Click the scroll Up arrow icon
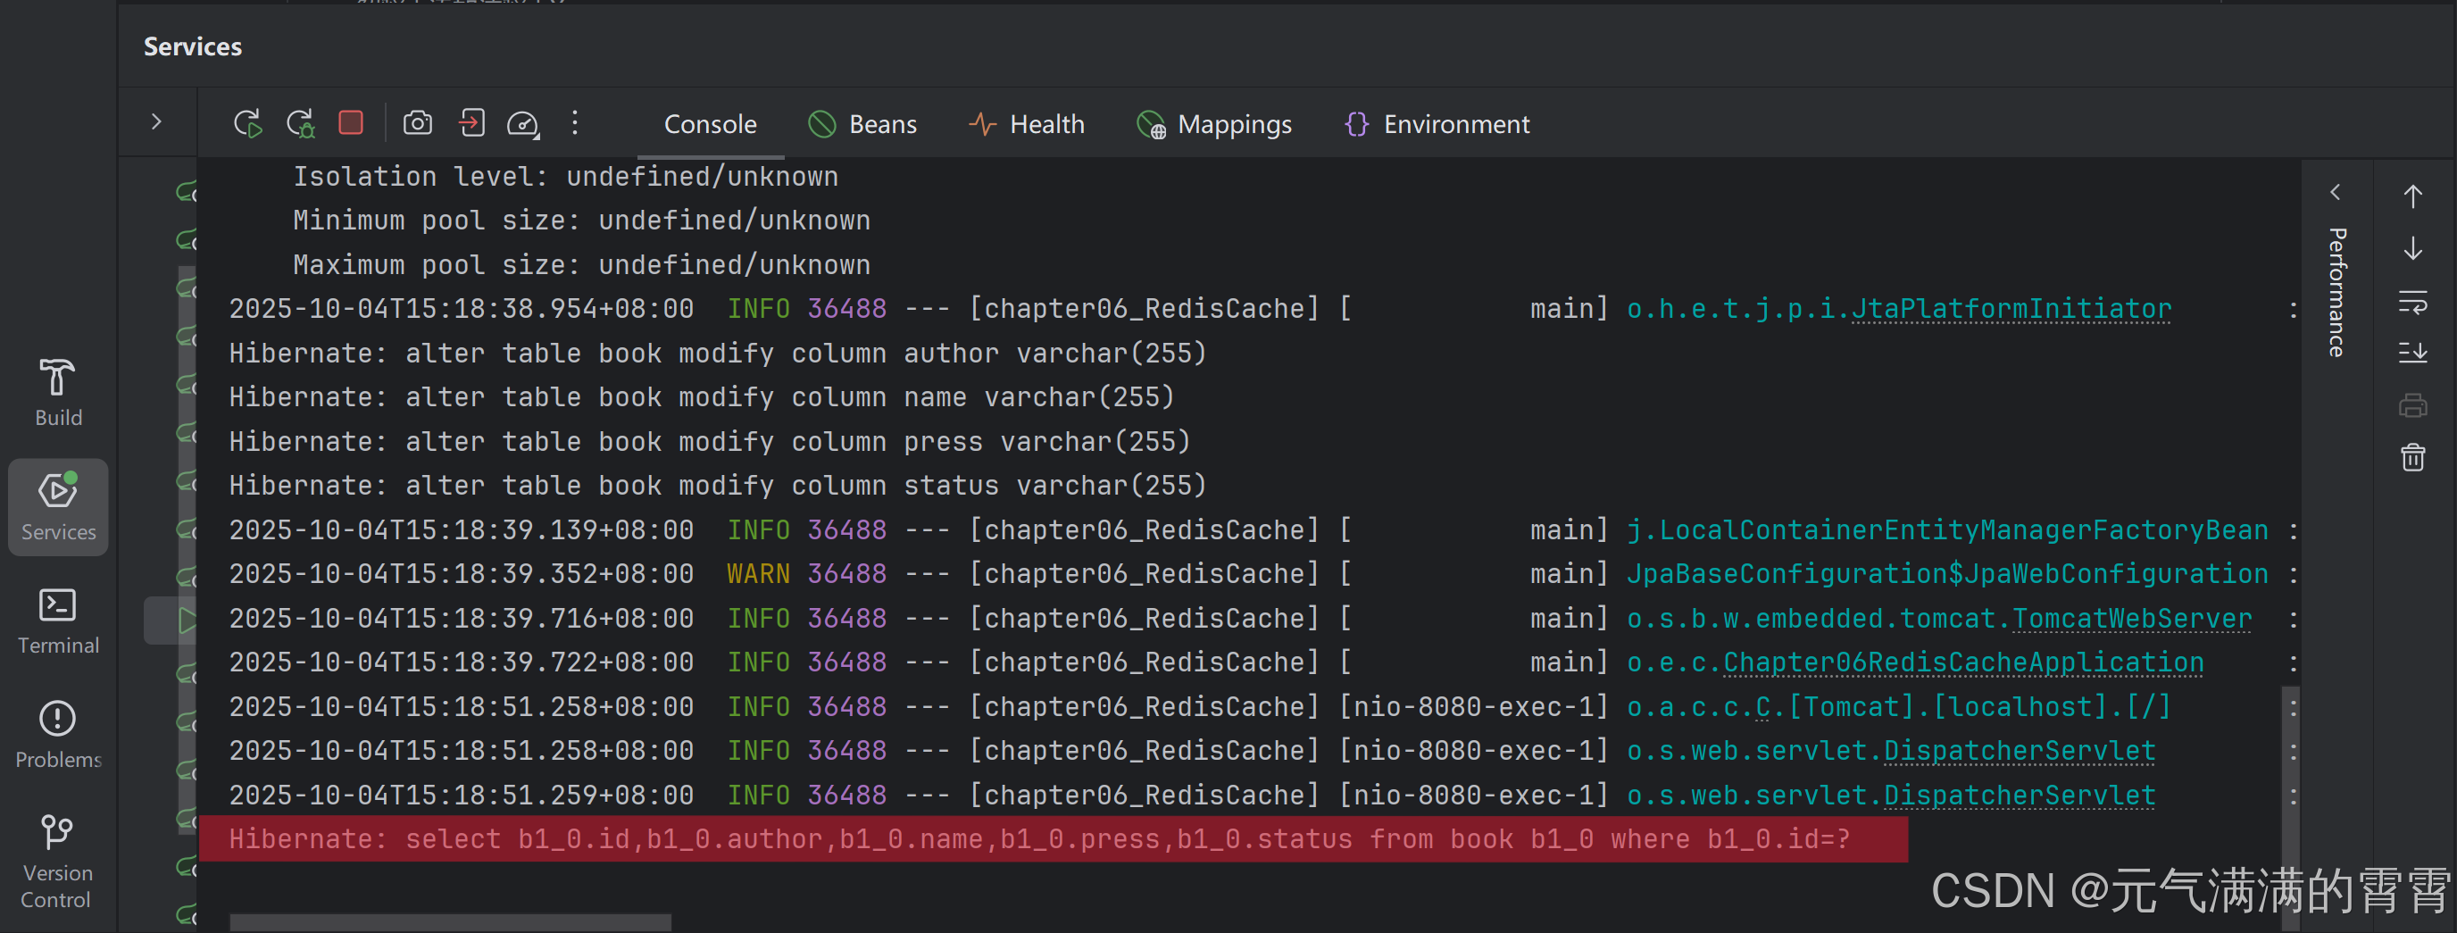Viewport: 2457px width, 933px height. (x=2412, y=196)
